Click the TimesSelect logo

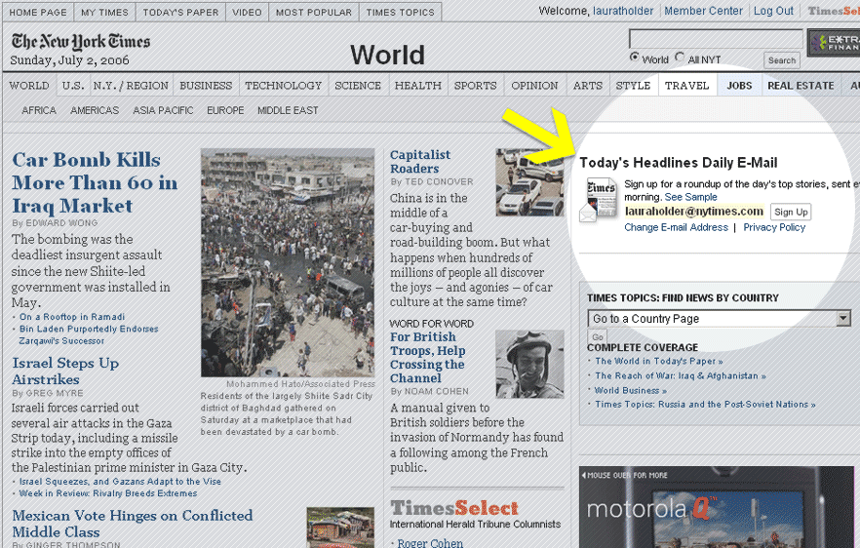[454, 507]
